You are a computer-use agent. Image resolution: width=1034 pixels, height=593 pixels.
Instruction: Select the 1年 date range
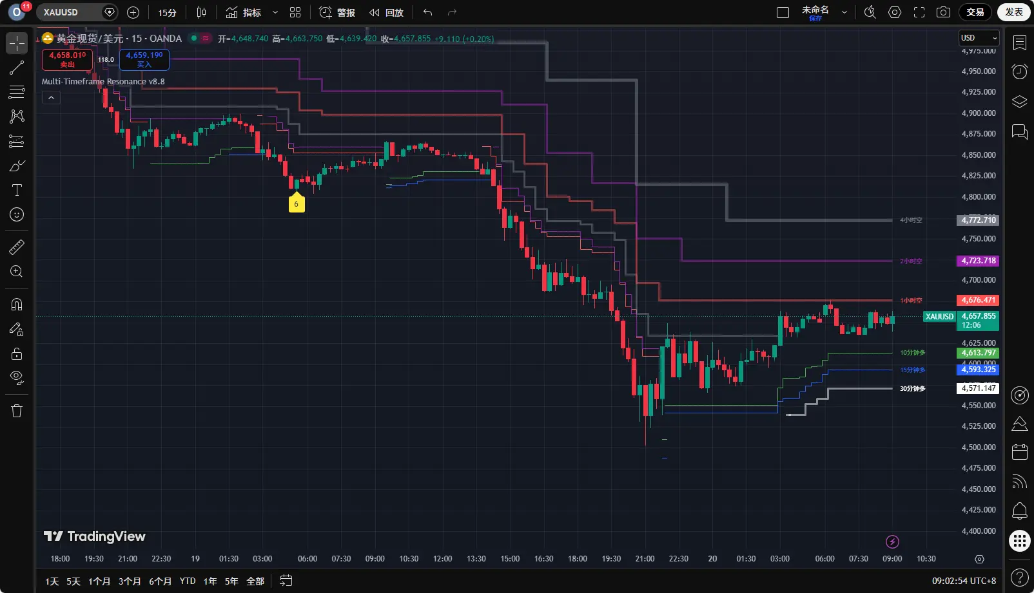[x=210, y=581]
